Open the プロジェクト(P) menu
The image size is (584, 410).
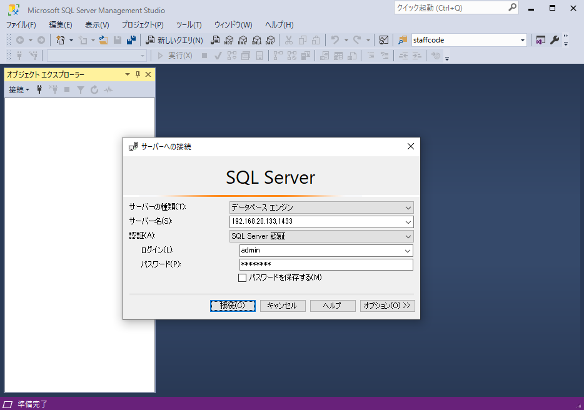tap(143, 25)
